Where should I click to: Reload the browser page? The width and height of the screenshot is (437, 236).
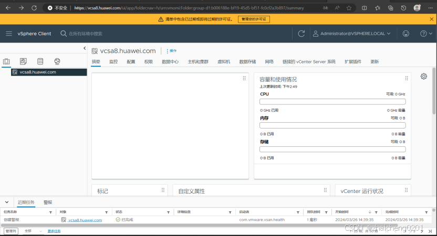pos(34,8)
